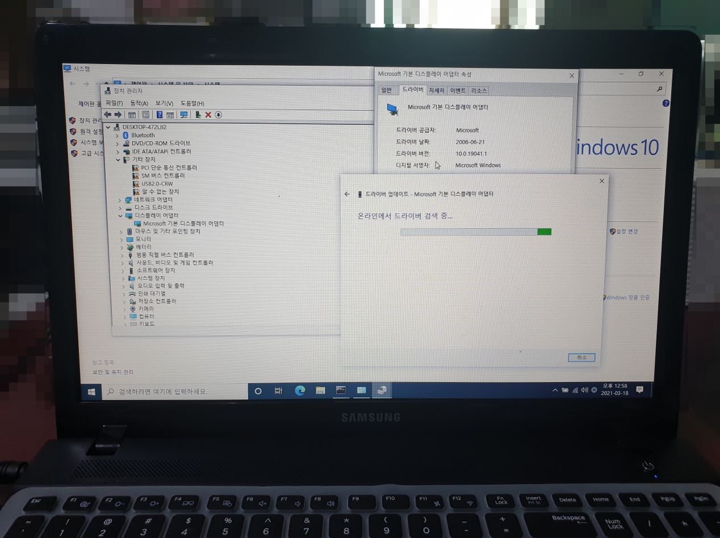Image resolution: width=720 pixels, height=538 pixels.
Task: Select the 드라이버 tab
Action: point(412,90)
